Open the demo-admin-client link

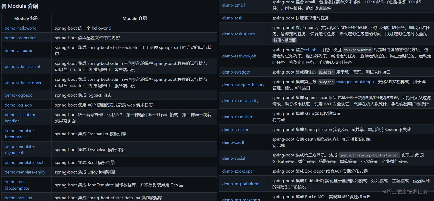[23, 67]
